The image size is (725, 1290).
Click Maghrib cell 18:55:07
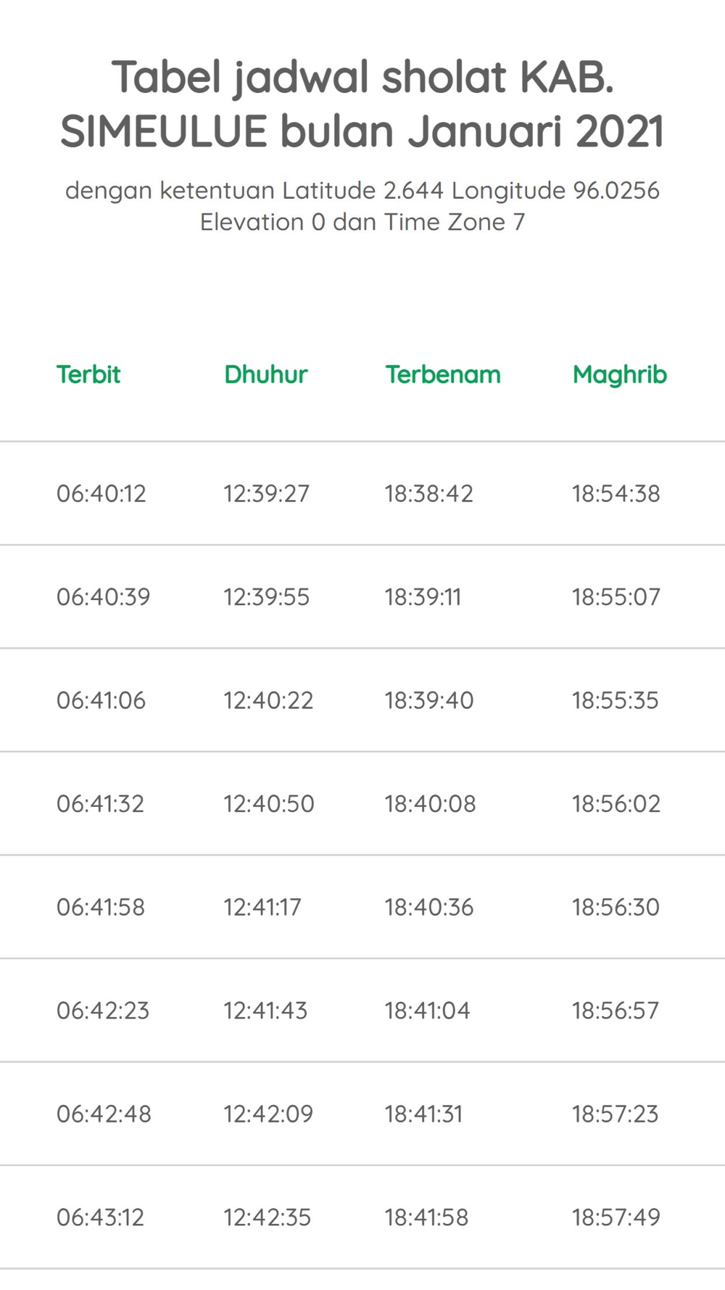pyautogui.click(x=616, y=597)
